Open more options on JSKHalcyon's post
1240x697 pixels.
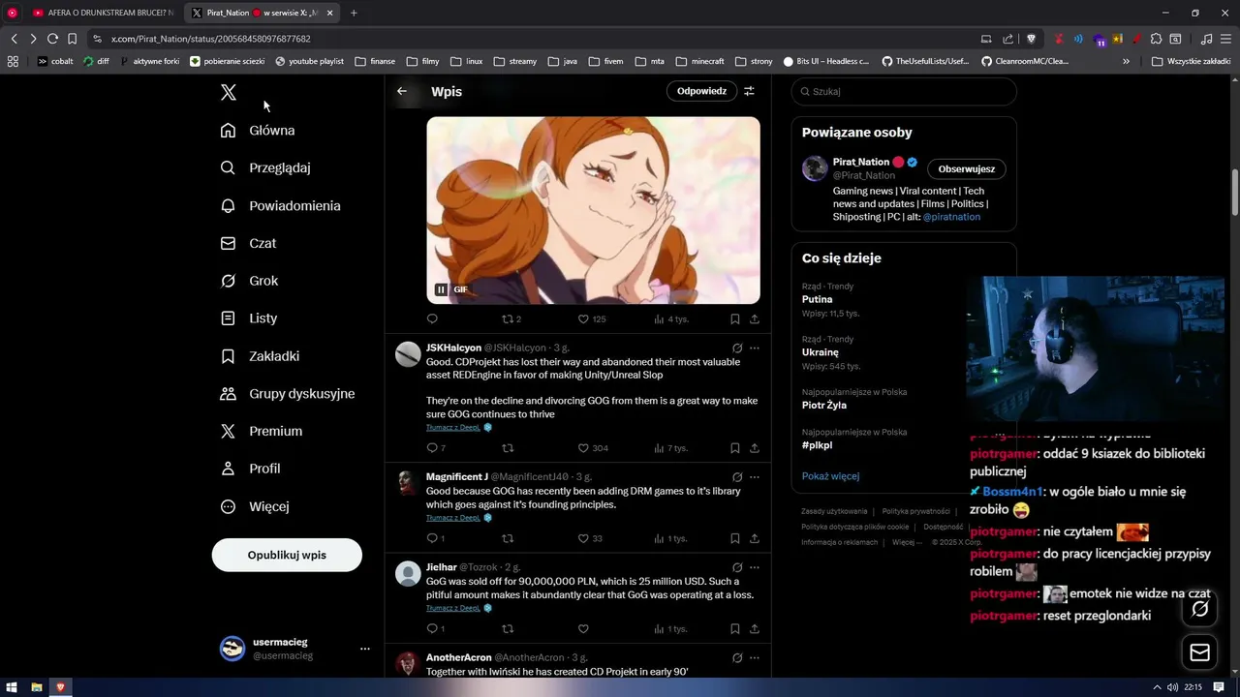[755, 348]
